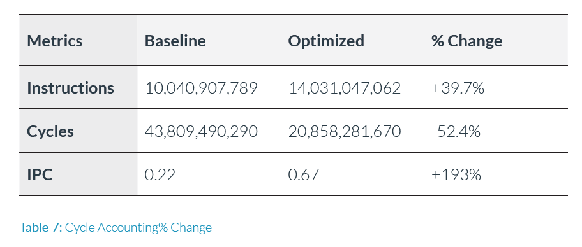The width and height of the screenshot is (582, 247).
Task: Click the +39.7% change cell
Action: tap(458, 88)
